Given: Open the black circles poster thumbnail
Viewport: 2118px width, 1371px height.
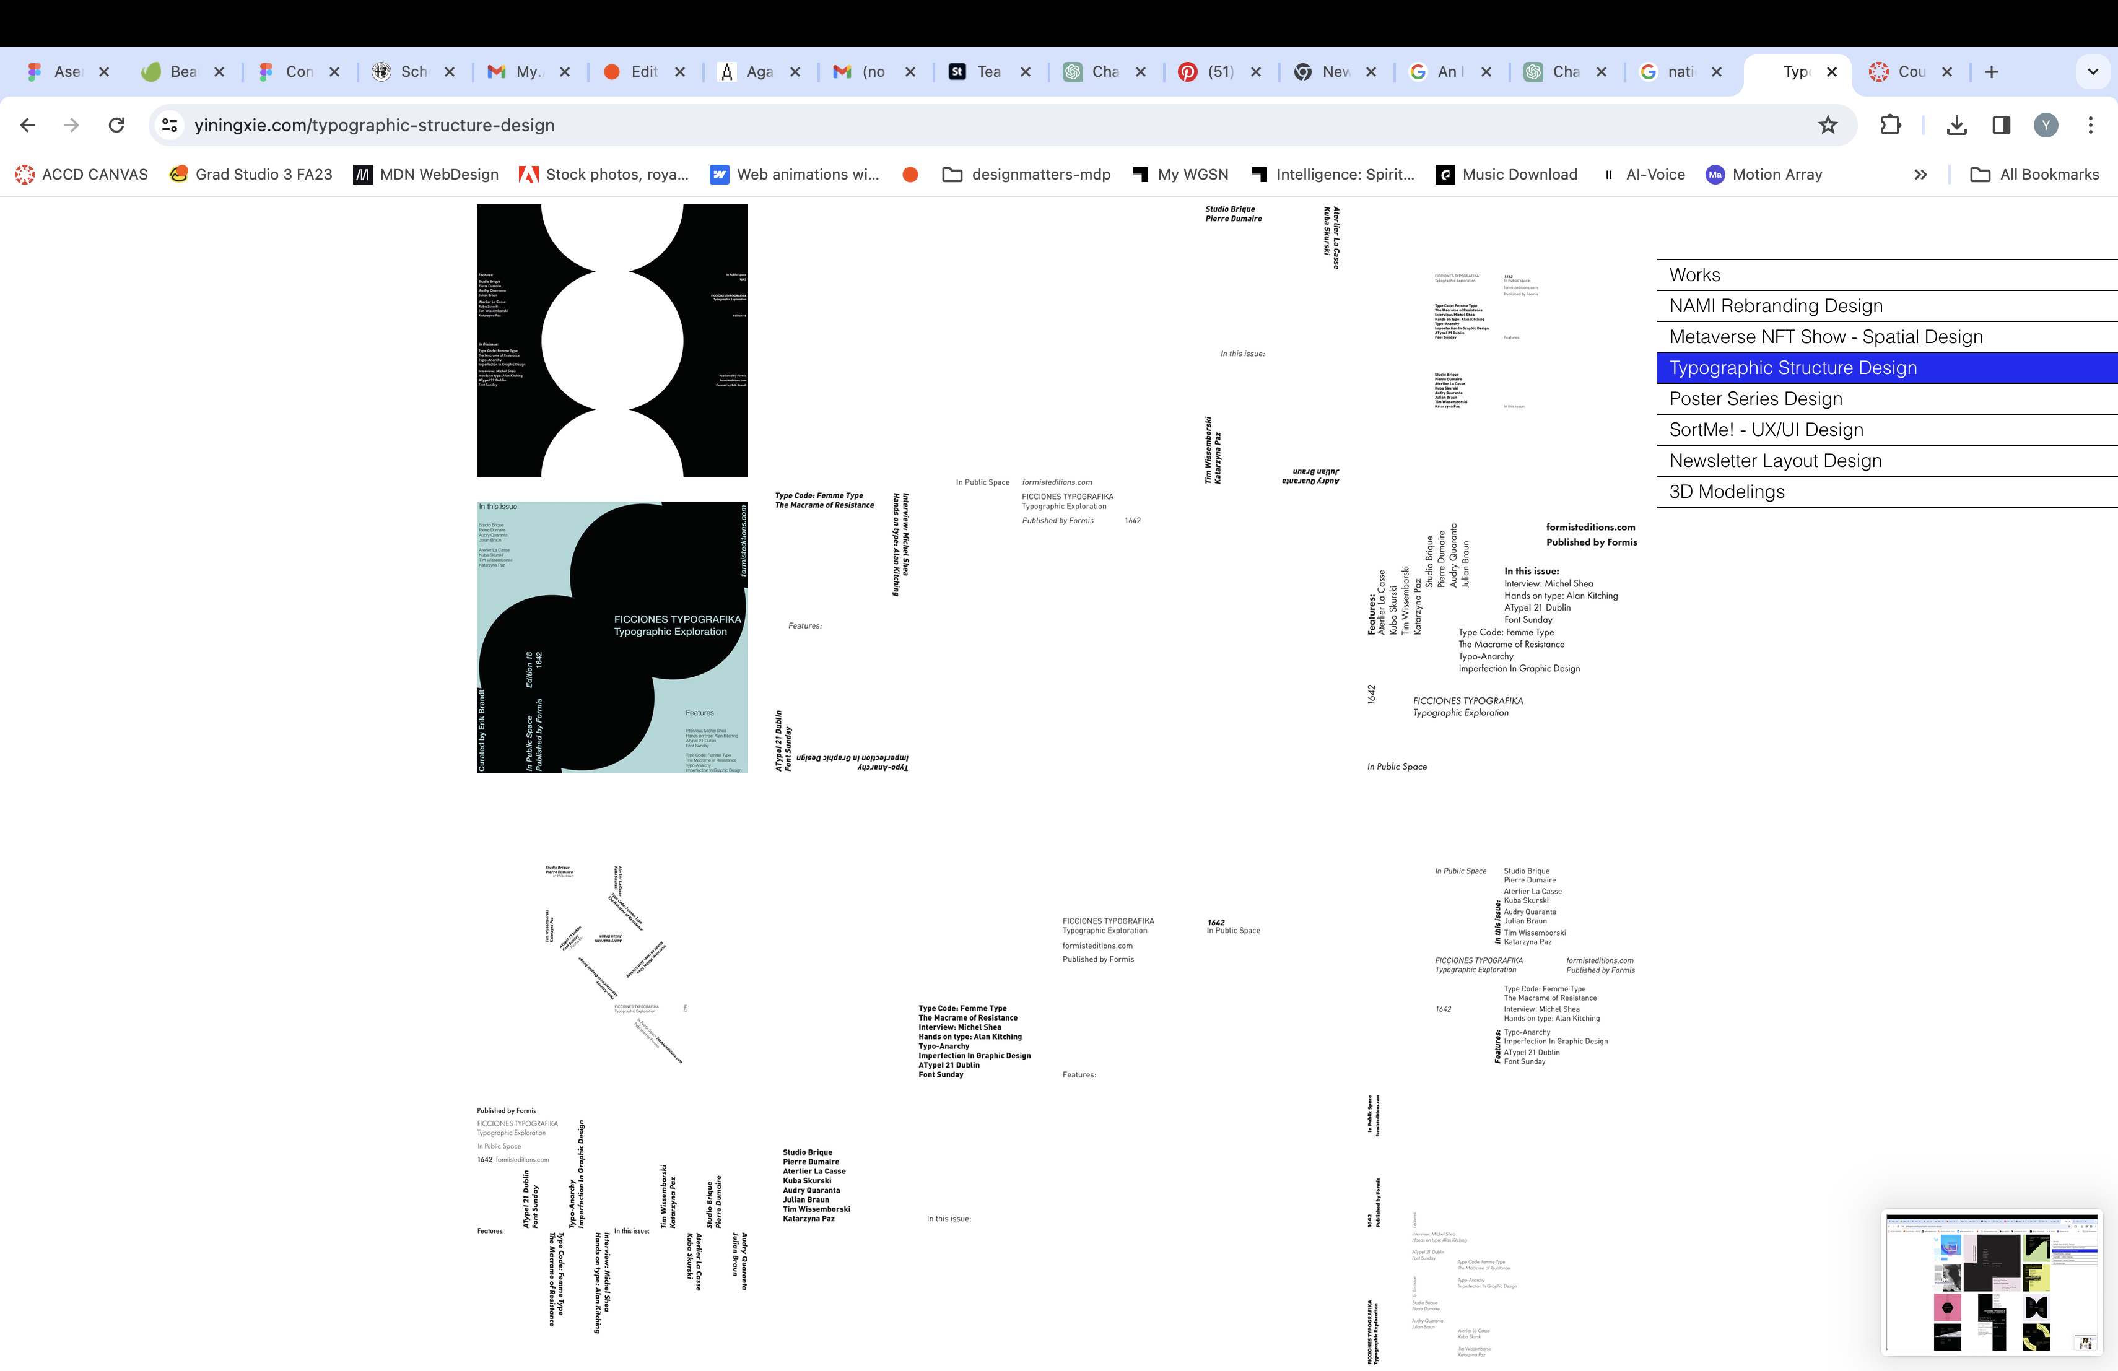Looking at the screenshot, I should (x=612, y=341).
